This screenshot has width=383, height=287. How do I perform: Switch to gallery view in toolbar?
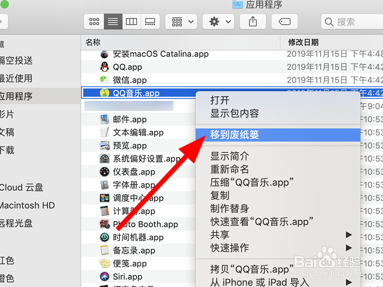click(x=150, y=22)
